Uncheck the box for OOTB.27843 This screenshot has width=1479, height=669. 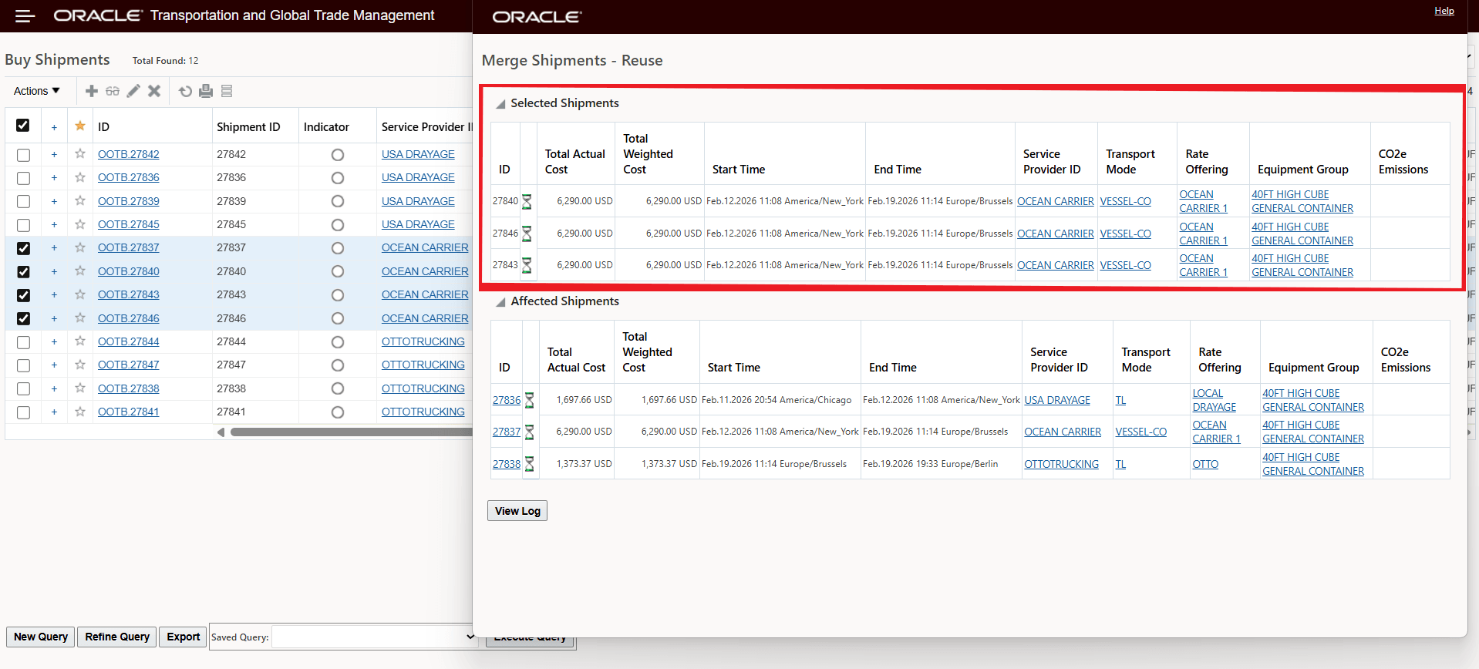(23, 295)
